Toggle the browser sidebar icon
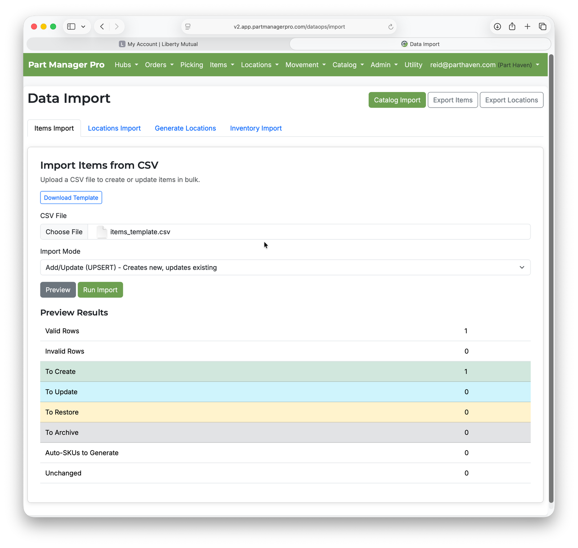Screen dimensions: 578x548 (71, 26)
